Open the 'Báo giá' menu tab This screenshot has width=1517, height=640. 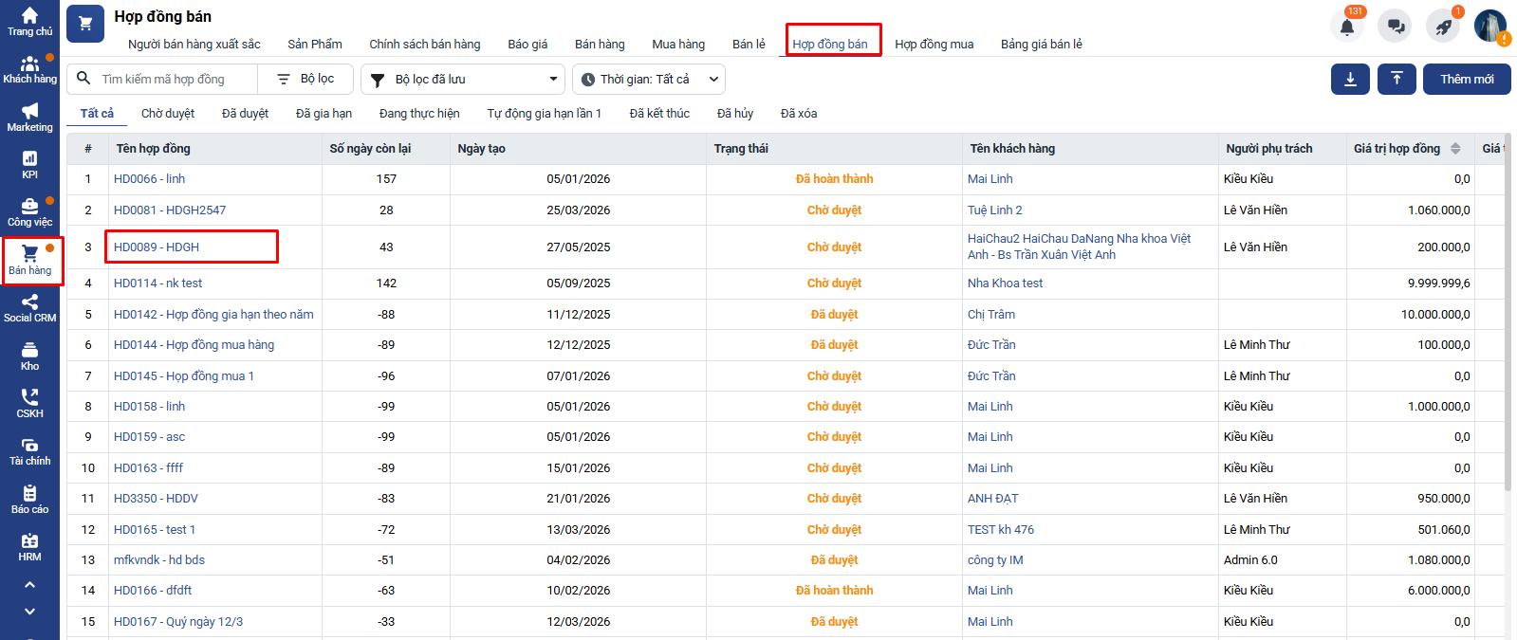(527, 45)
